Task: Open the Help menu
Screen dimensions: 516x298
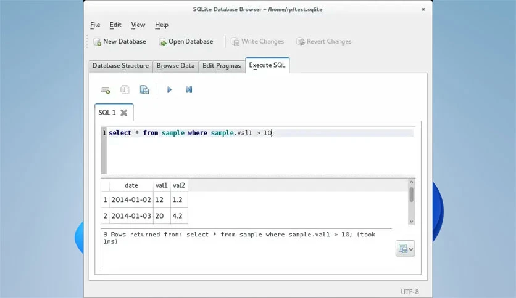Action: tap(162, 25)
